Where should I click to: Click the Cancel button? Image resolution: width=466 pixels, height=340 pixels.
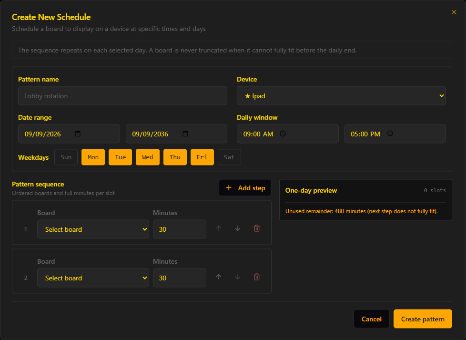point(372,319)
